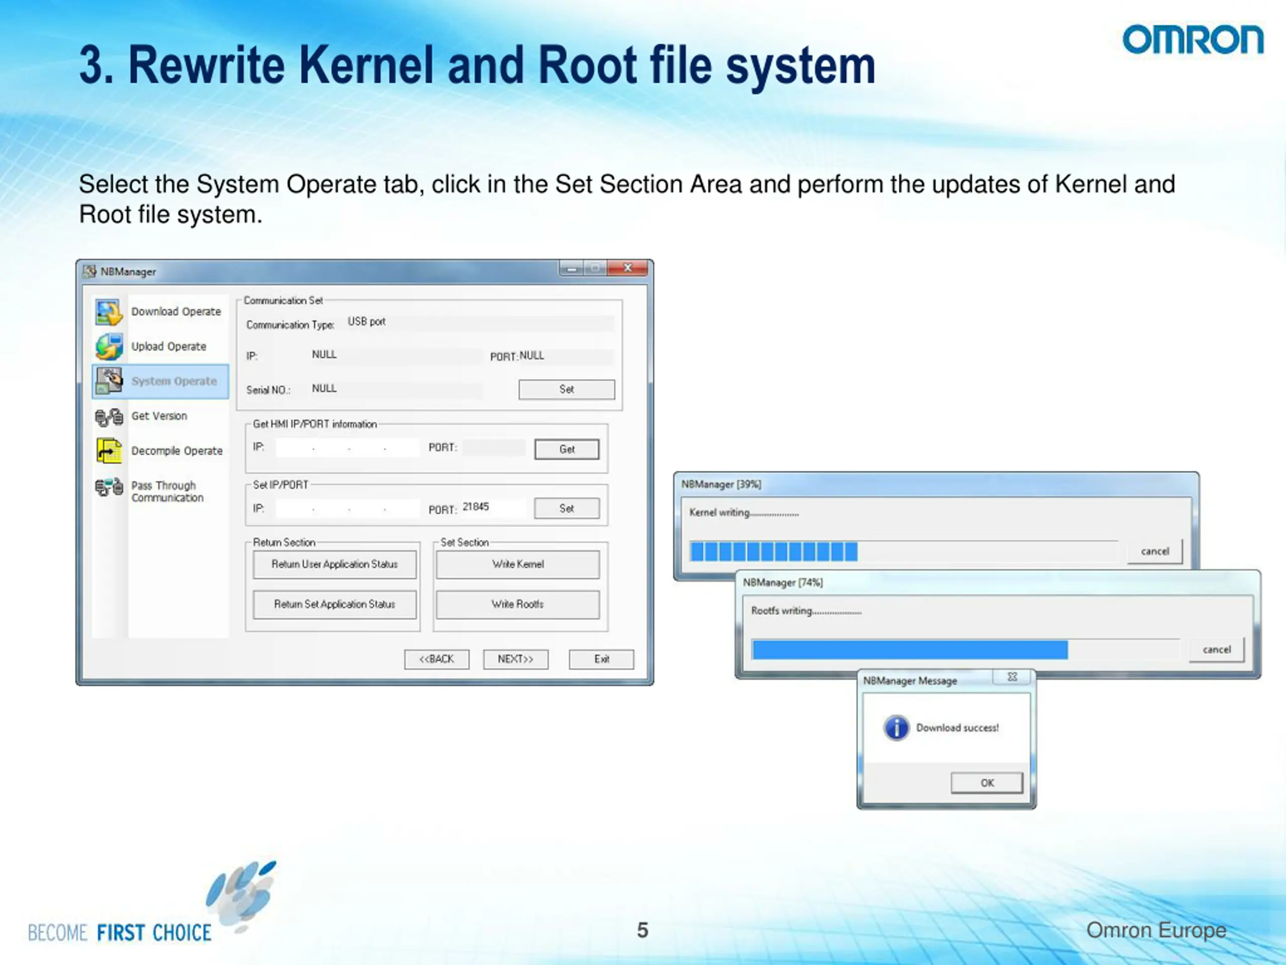Open the Upload Operate tab
The height and width of the screenshot is (965, 1286).
[x=160, y=347]
